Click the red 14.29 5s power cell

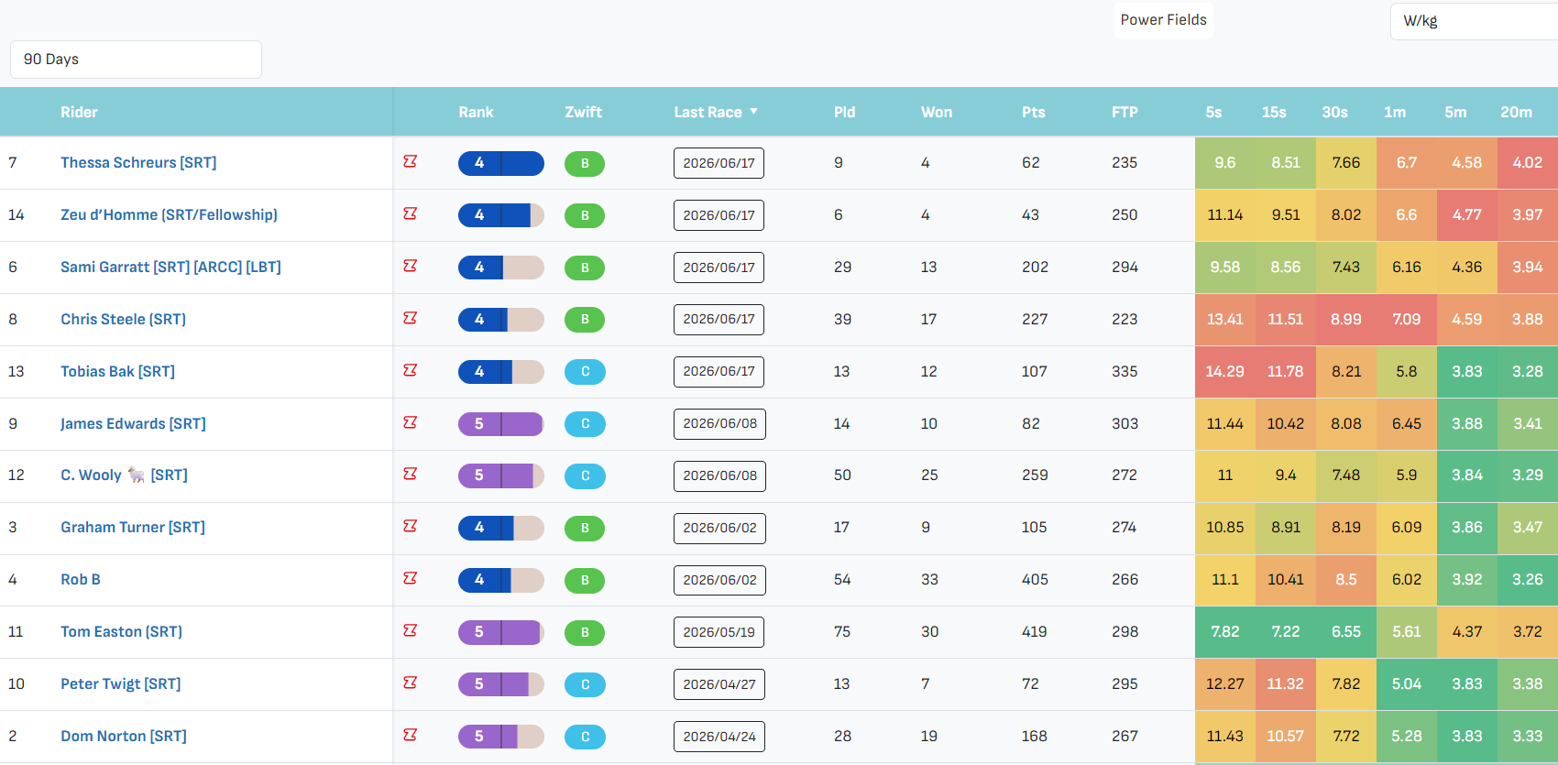pos(1224,372)
